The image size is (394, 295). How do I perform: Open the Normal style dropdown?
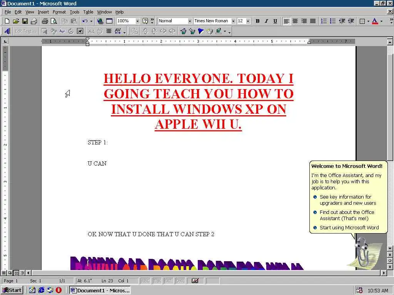190,21
